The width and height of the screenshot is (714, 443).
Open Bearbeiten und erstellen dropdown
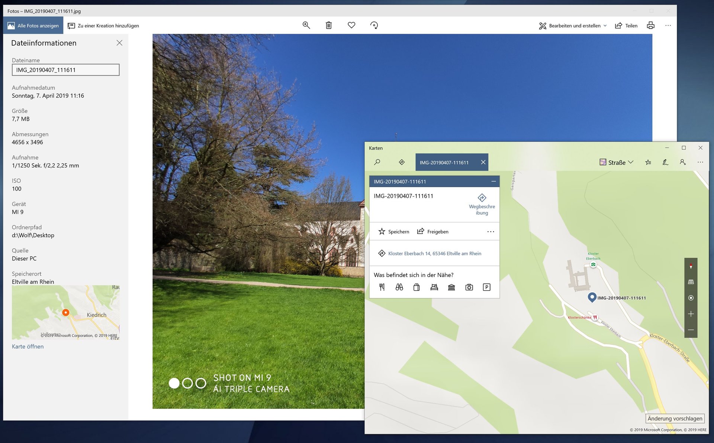click(x=573, y=26)
